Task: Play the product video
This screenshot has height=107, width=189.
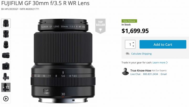Action: click(x=6, y=99)
